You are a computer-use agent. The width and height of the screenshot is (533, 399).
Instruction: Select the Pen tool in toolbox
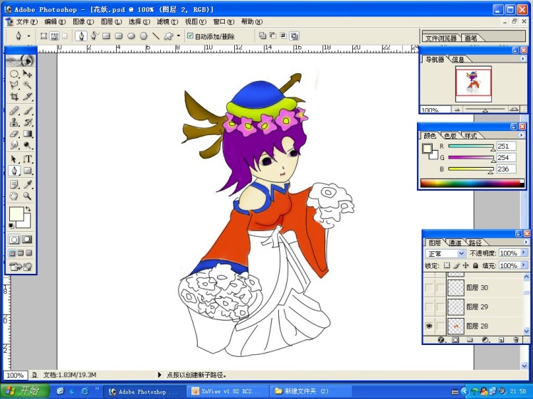(14, 171)
